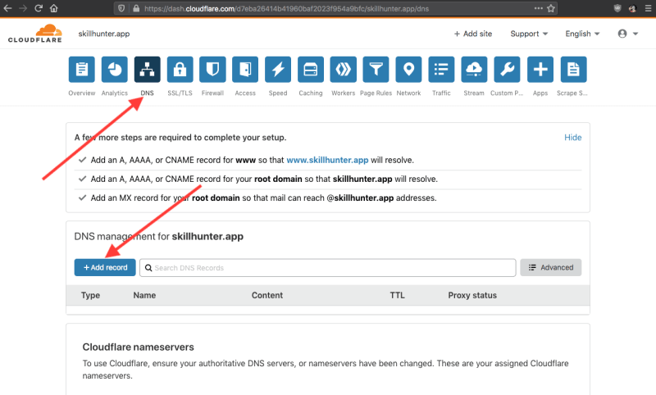Click the site padlock icon in address bar

136,8
